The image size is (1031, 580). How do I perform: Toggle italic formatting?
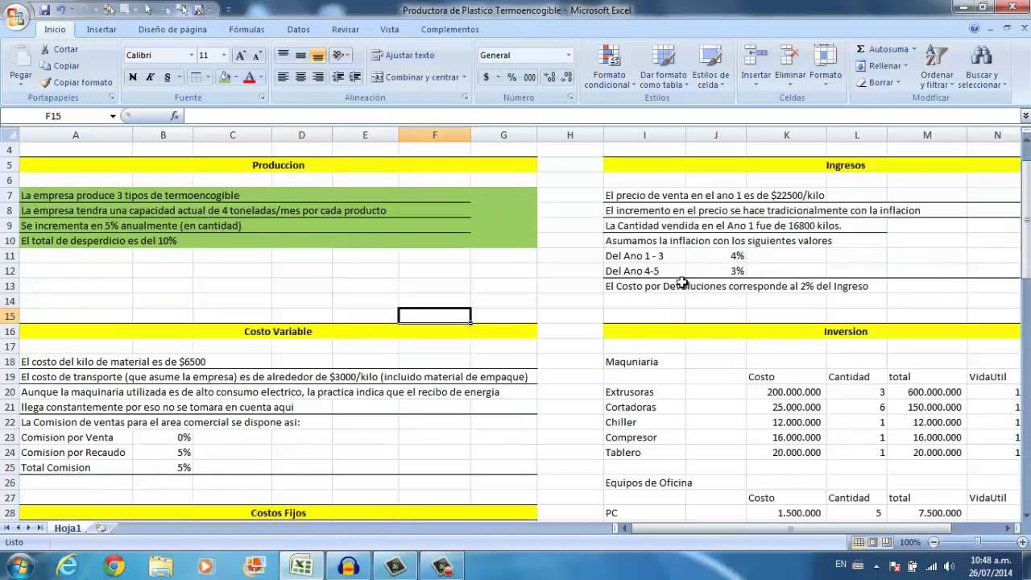coord(150,77)
